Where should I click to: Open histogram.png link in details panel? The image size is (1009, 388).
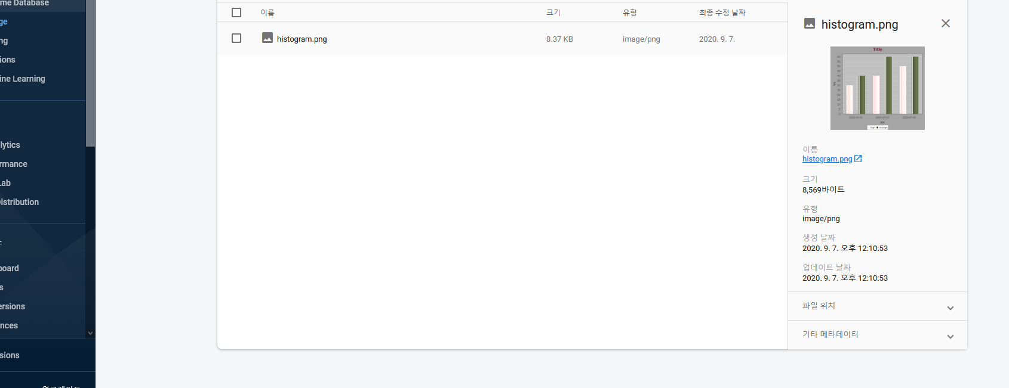[x=827, y=159]
